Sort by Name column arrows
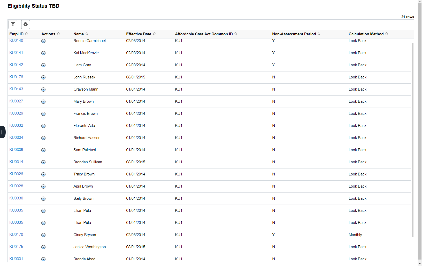Screen dimensions: 422x266 tap(87, 34)
